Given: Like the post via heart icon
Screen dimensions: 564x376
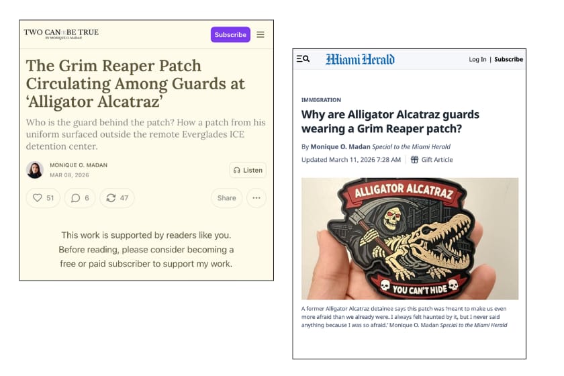Looking at the screenshot, I should pos(38,198).
